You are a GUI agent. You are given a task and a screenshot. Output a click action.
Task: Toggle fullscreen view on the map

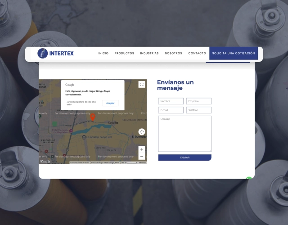[142, 84]
